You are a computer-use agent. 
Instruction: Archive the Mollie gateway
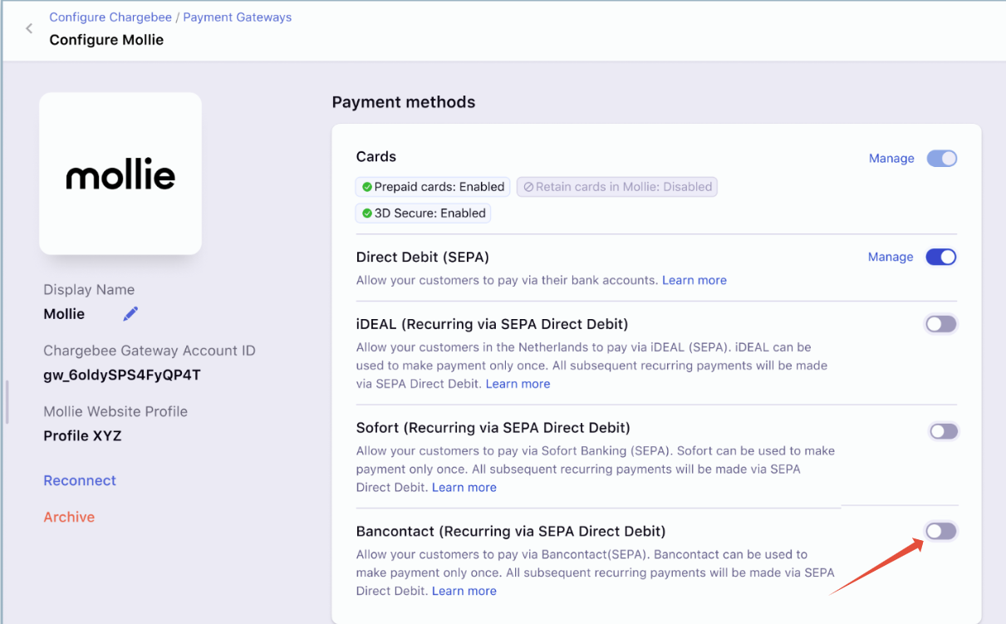(69, 517)
